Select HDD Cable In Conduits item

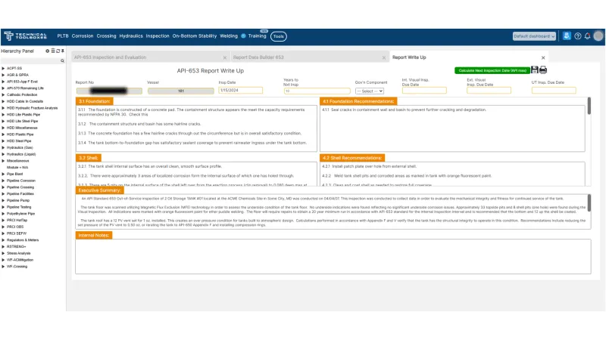click(25, 101)
